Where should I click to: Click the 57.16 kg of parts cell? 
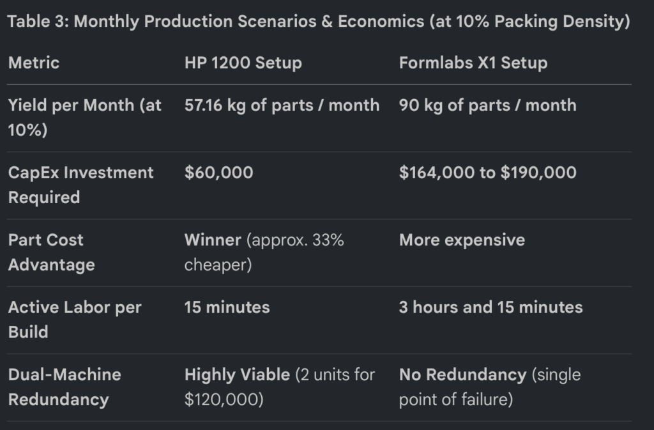pyautogui.click(x=282, y=105)
